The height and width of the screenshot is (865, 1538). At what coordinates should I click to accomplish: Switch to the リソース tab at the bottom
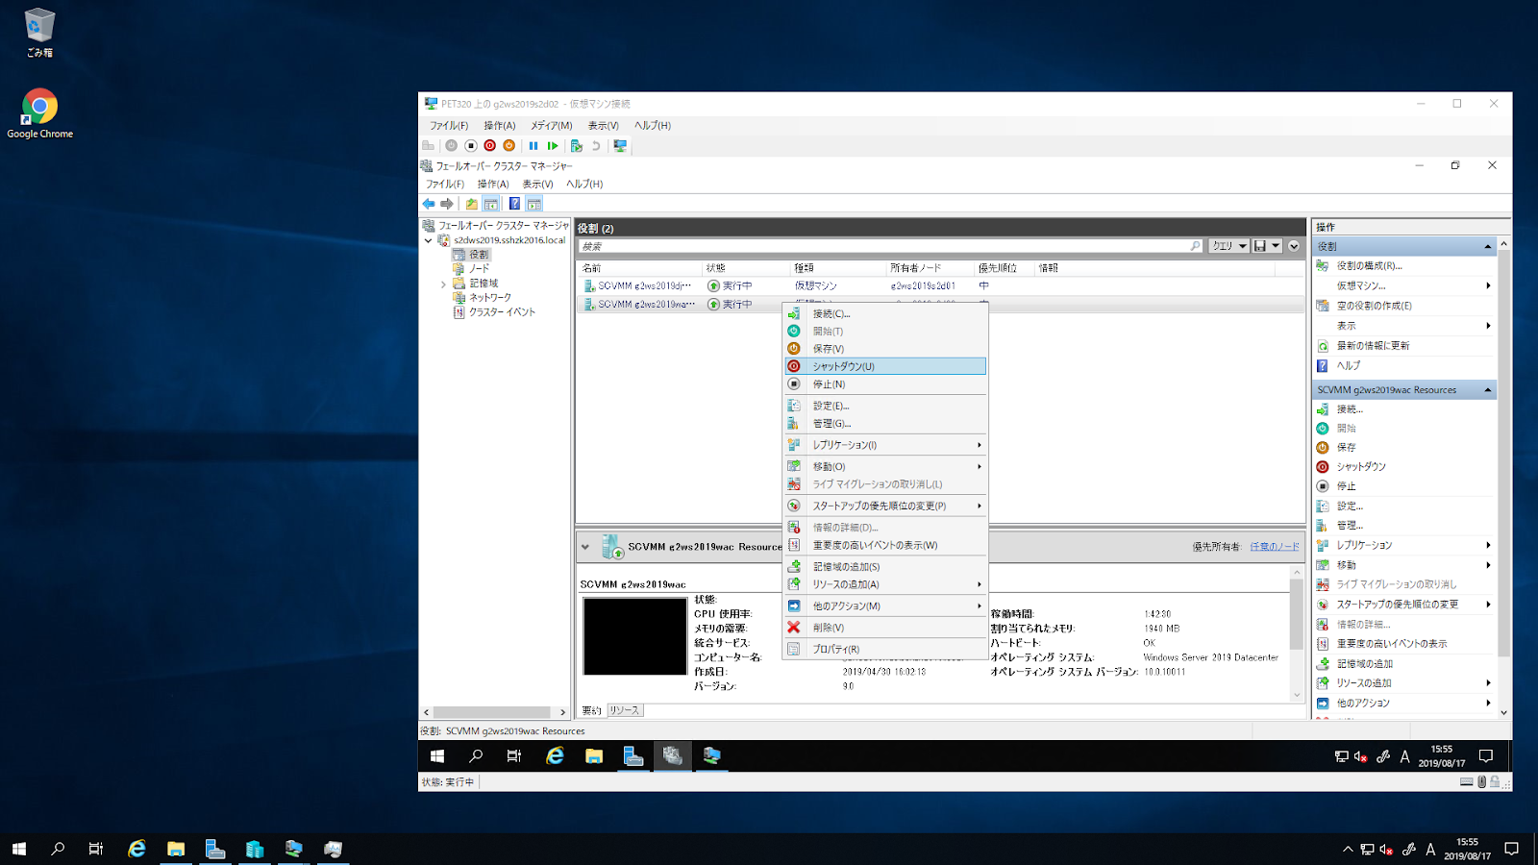point(625,709)
